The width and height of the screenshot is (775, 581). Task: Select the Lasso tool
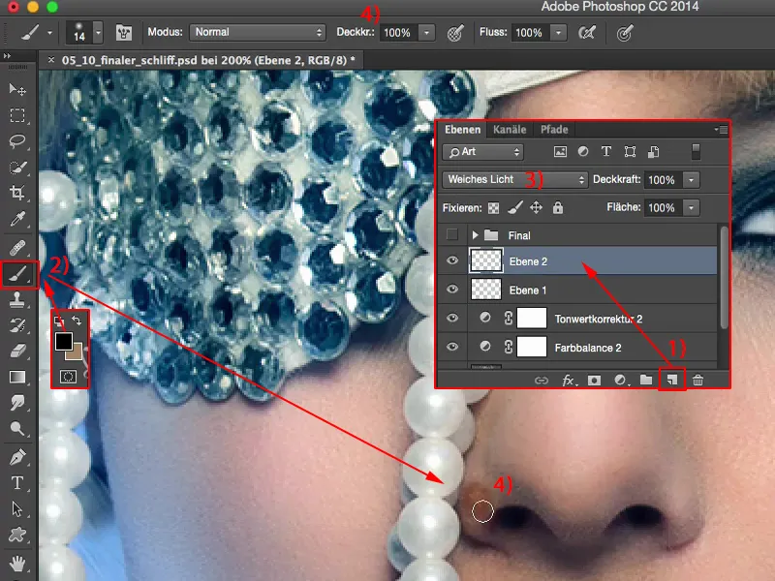point(17,141)
